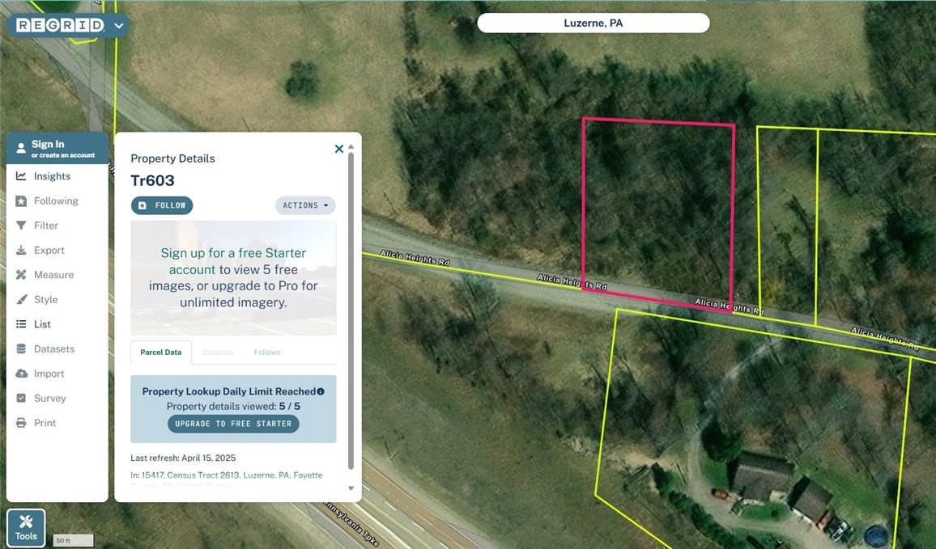Image resolution: width=936 pixels, height=549 pixels.
Task: Close the Property Details panel
Action: (x=339, y=149)
